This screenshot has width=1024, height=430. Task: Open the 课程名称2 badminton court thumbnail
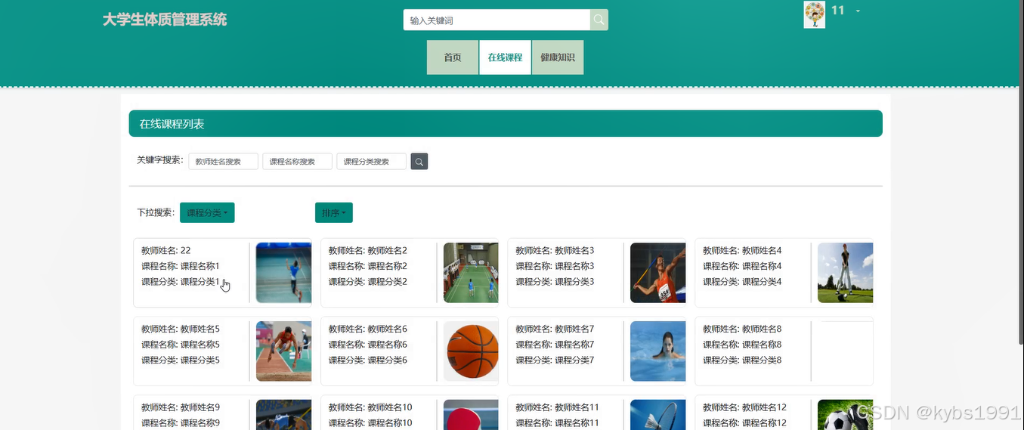pos(471,273)
